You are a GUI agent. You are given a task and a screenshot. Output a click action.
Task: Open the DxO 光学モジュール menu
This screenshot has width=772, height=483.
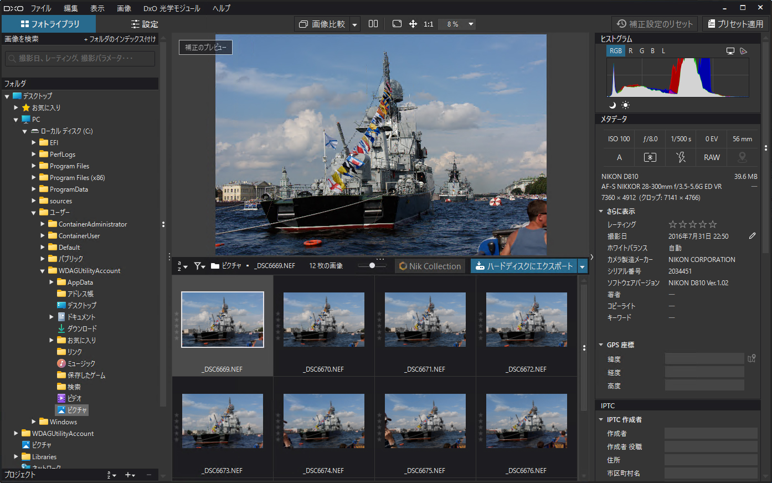pyautogui.click(x=172, y=8)
